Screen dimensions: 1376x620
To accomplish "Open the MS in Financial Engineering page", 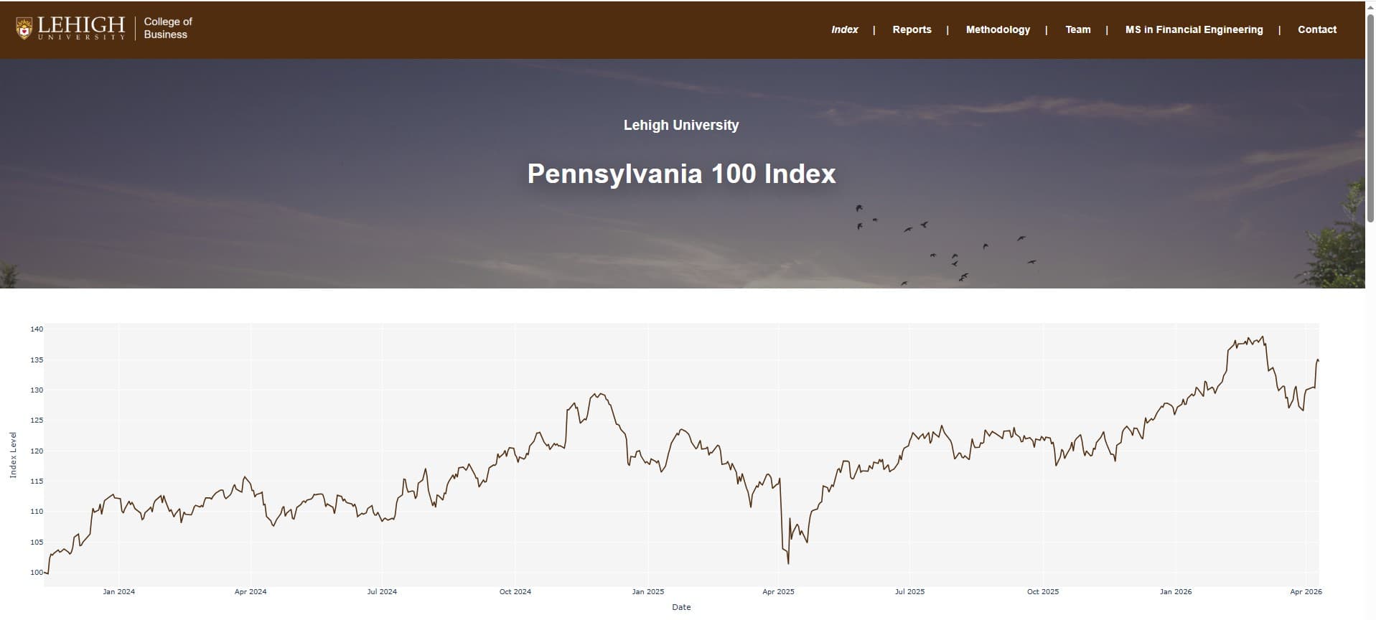I will [x=1194, y=29].
